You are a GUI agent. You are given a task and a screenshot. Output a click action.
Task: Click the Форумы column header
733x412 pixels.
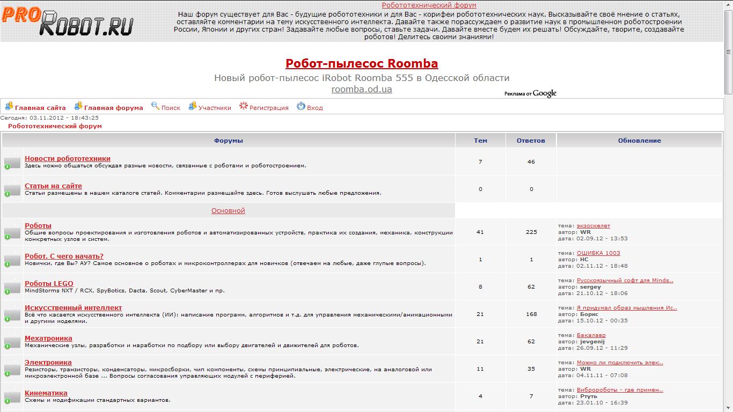[229, 141]
